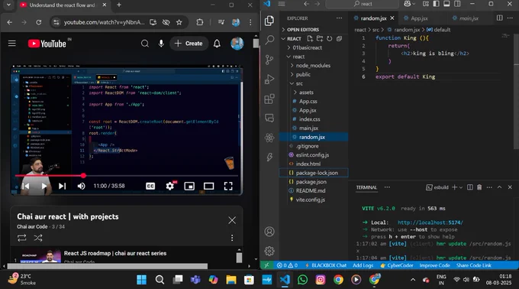Toggle closed captions on the video
The height and width of the screenshot is (289, 519).
tap(150, 186)
